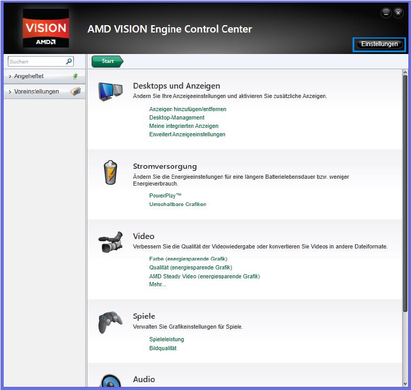Click the Mehr... link under Video

coord(158,284)
